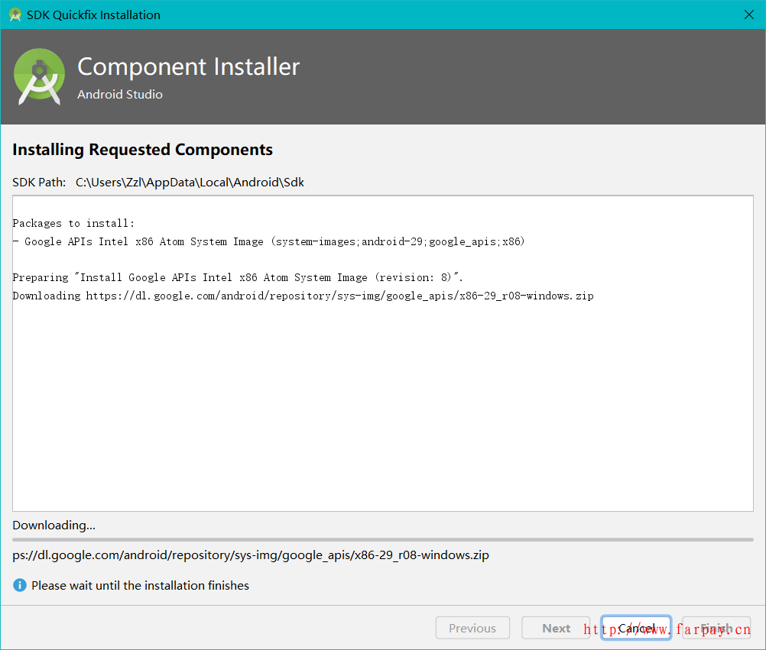Click the Google APIs Intel x86 package line

click(268, 241)
